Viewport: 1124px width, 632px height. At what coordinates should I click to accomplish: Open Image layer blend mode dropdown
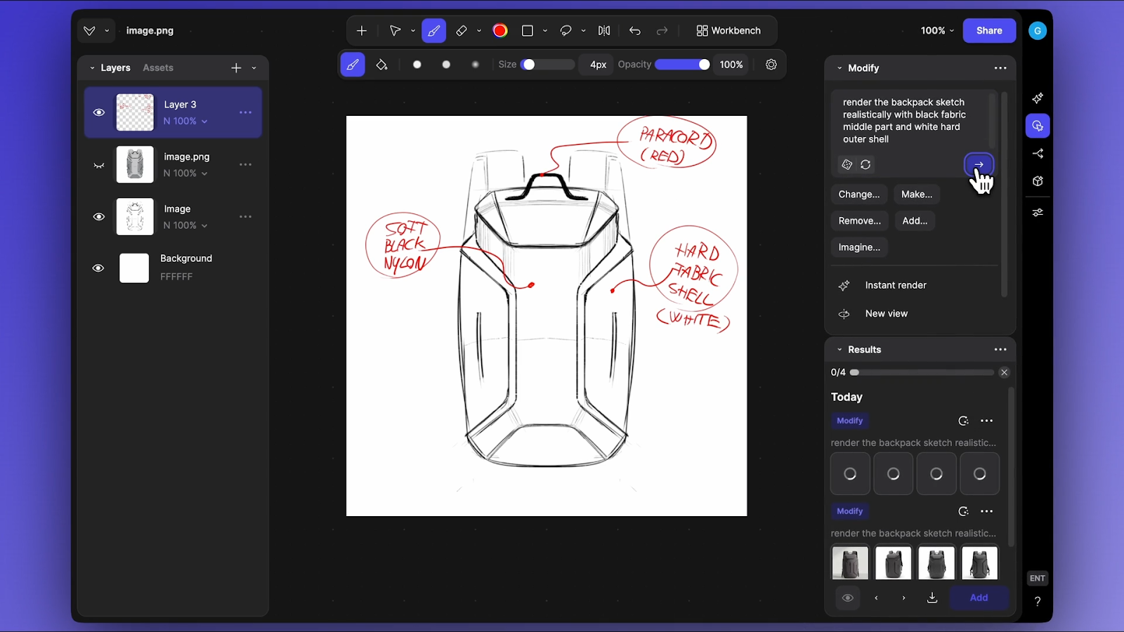click(186, 225)
